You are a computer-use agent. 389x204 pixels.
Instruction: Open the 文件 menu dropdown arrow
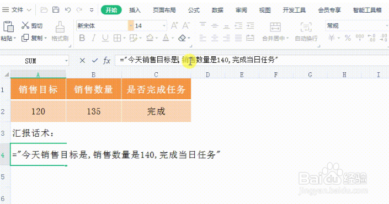click(29, 10)
